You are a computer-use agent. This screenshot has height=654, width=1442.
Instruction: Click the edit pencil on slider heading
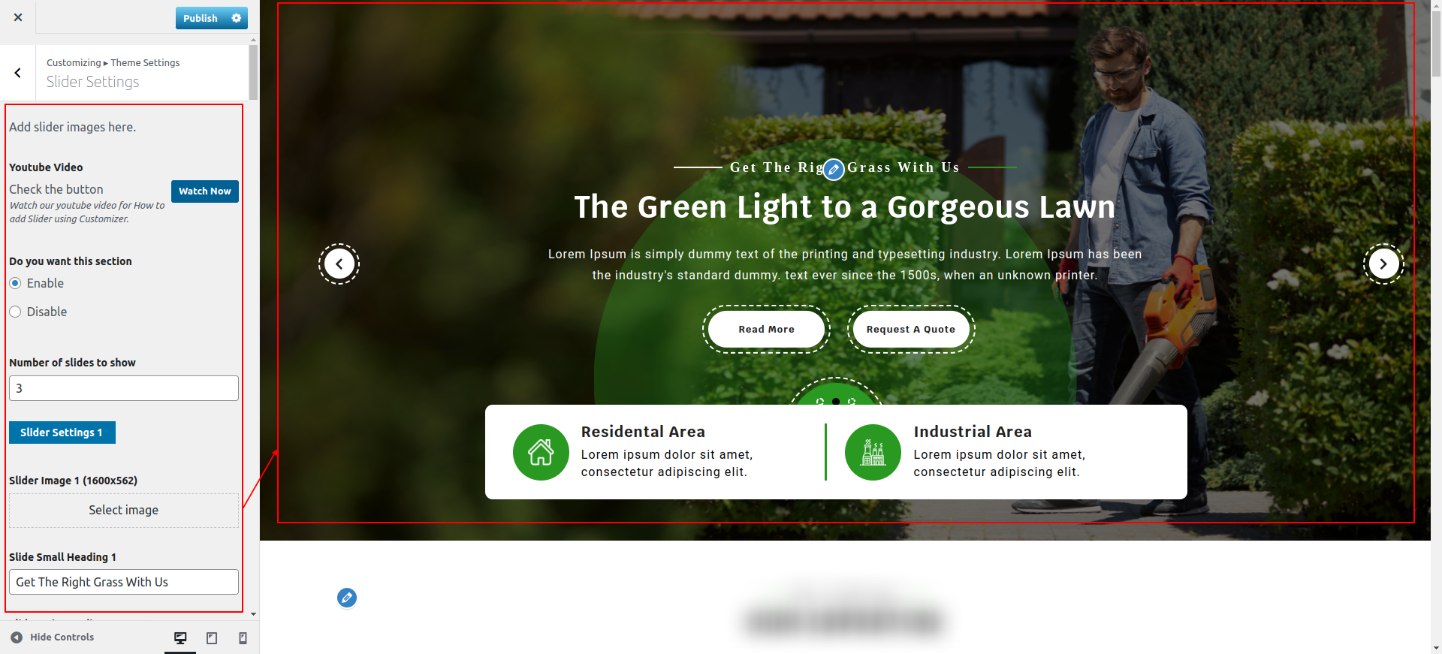834,170
